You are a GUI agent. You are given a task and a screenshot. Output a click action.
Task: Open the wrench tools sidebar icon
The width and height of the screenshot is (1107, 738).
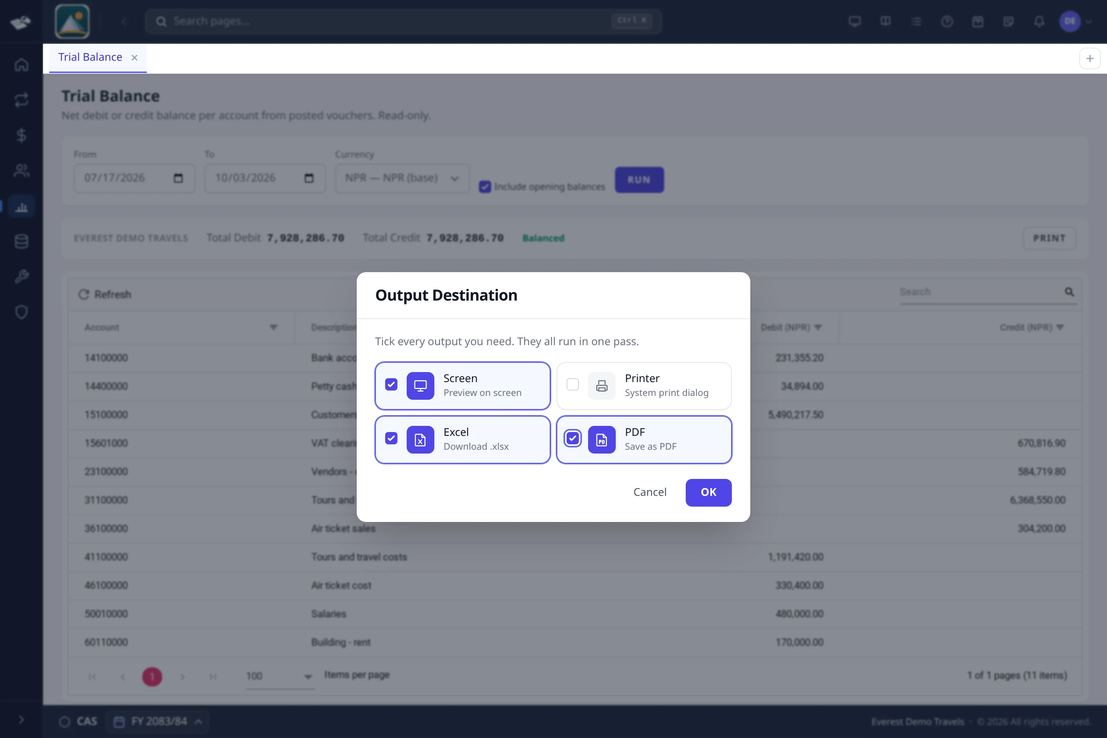(x=21, y=276)
